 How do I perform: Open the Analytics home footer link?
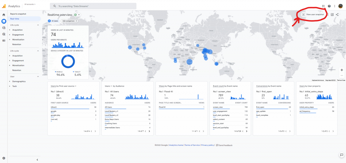click(176, 145)
